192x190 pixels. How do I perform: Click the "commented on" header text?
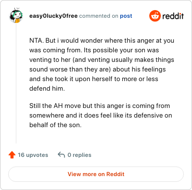[99, 16]
